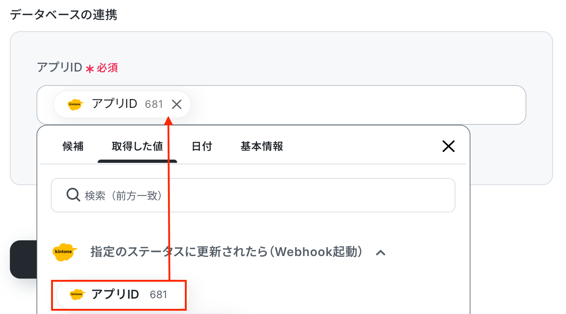Click the dark button at the left edge
The width and height of the screenshot is (566, 314).
pyautogui.click(x=23, y=259)
